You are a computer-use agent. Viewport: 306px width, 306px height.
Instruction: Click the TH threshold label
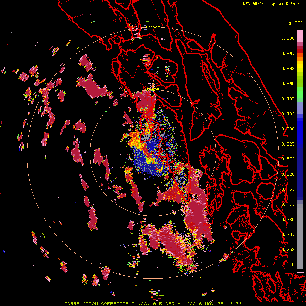[x=292, y=265]
